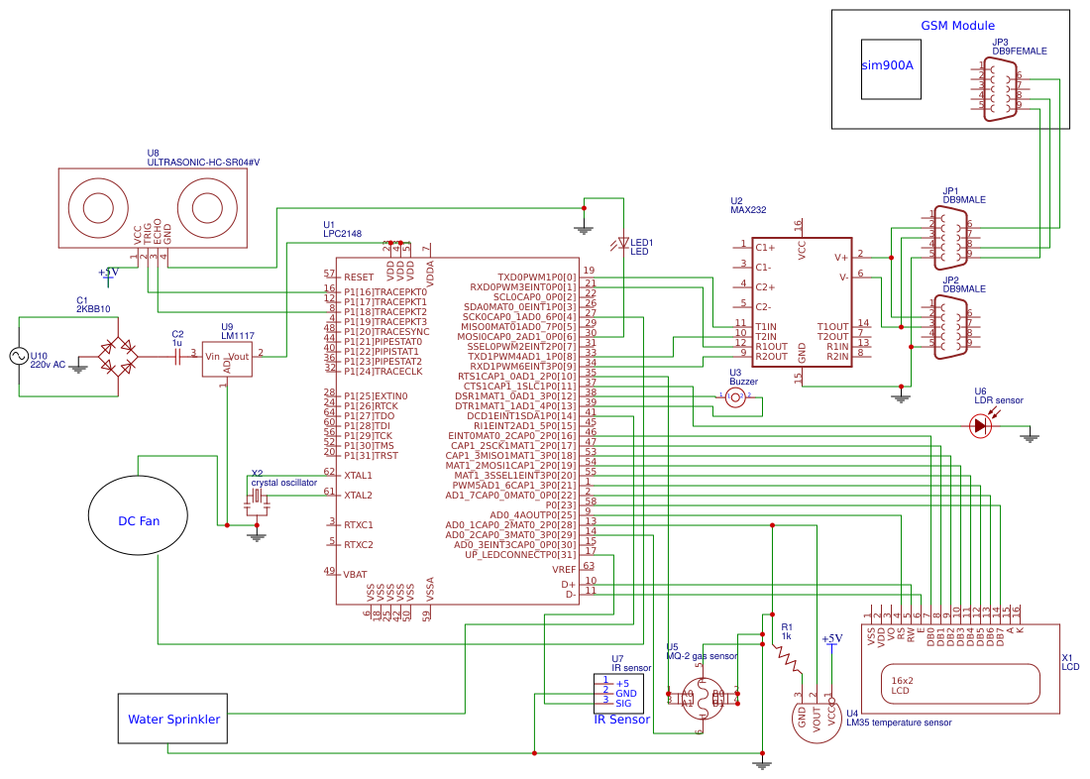Select the XTAL1 pin label

(358, 476)
